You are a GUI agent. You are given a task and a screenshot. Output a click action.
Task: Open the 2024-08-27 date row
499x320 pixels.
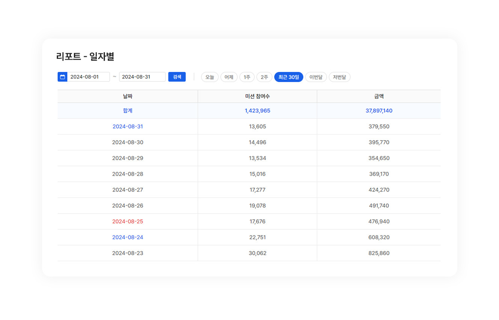[128, 190]
